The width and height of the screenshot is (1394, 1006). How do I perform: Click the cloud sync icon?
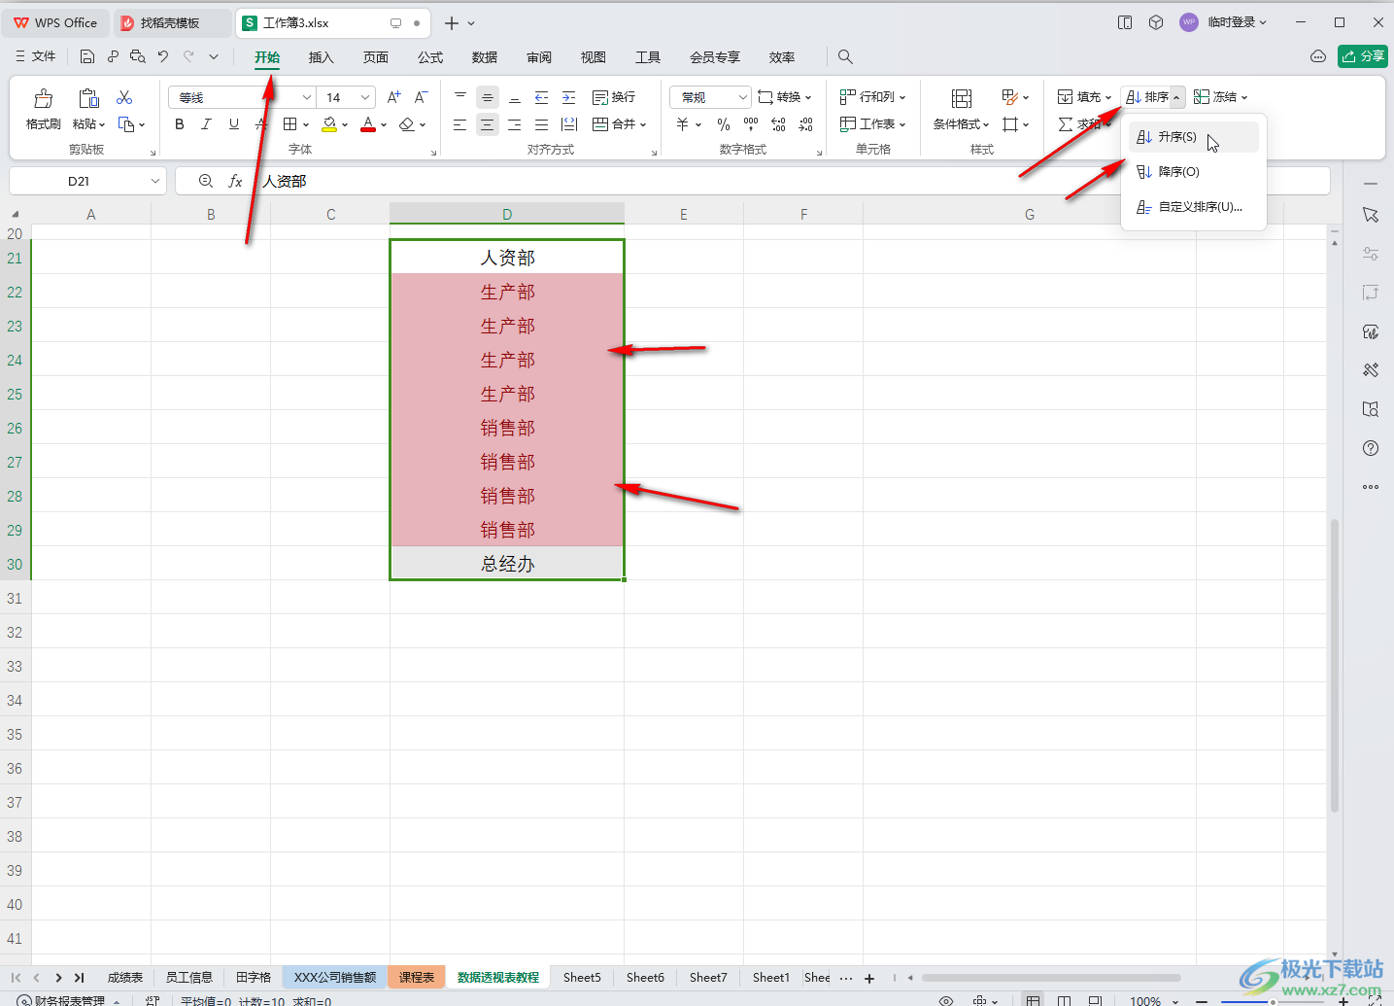pyautogui.click(x=1318, y=56)
